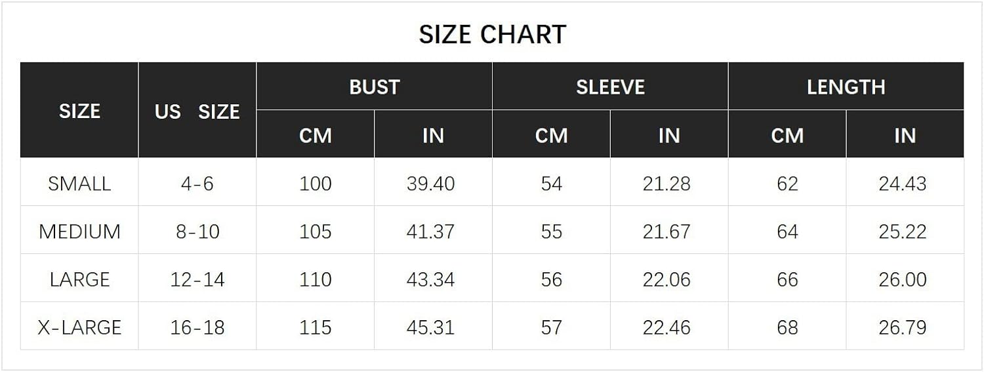This screenshot has height=372, width=984.
Task: Select bust value 45.31 inches
Action: point(430,327)
